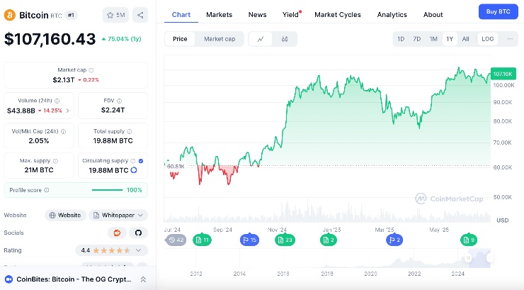Click the left range handle of chart navigator
The height and width of the screenshot is (290, 524).
coord(468,258)
